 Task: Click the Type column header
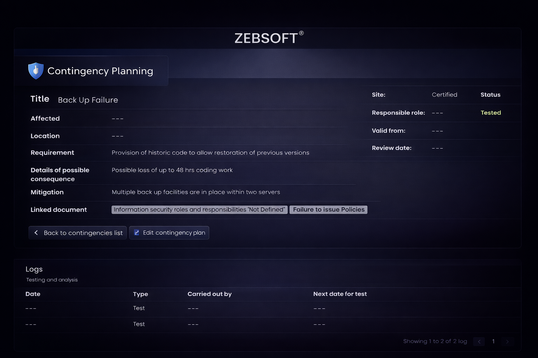[140, 294]
